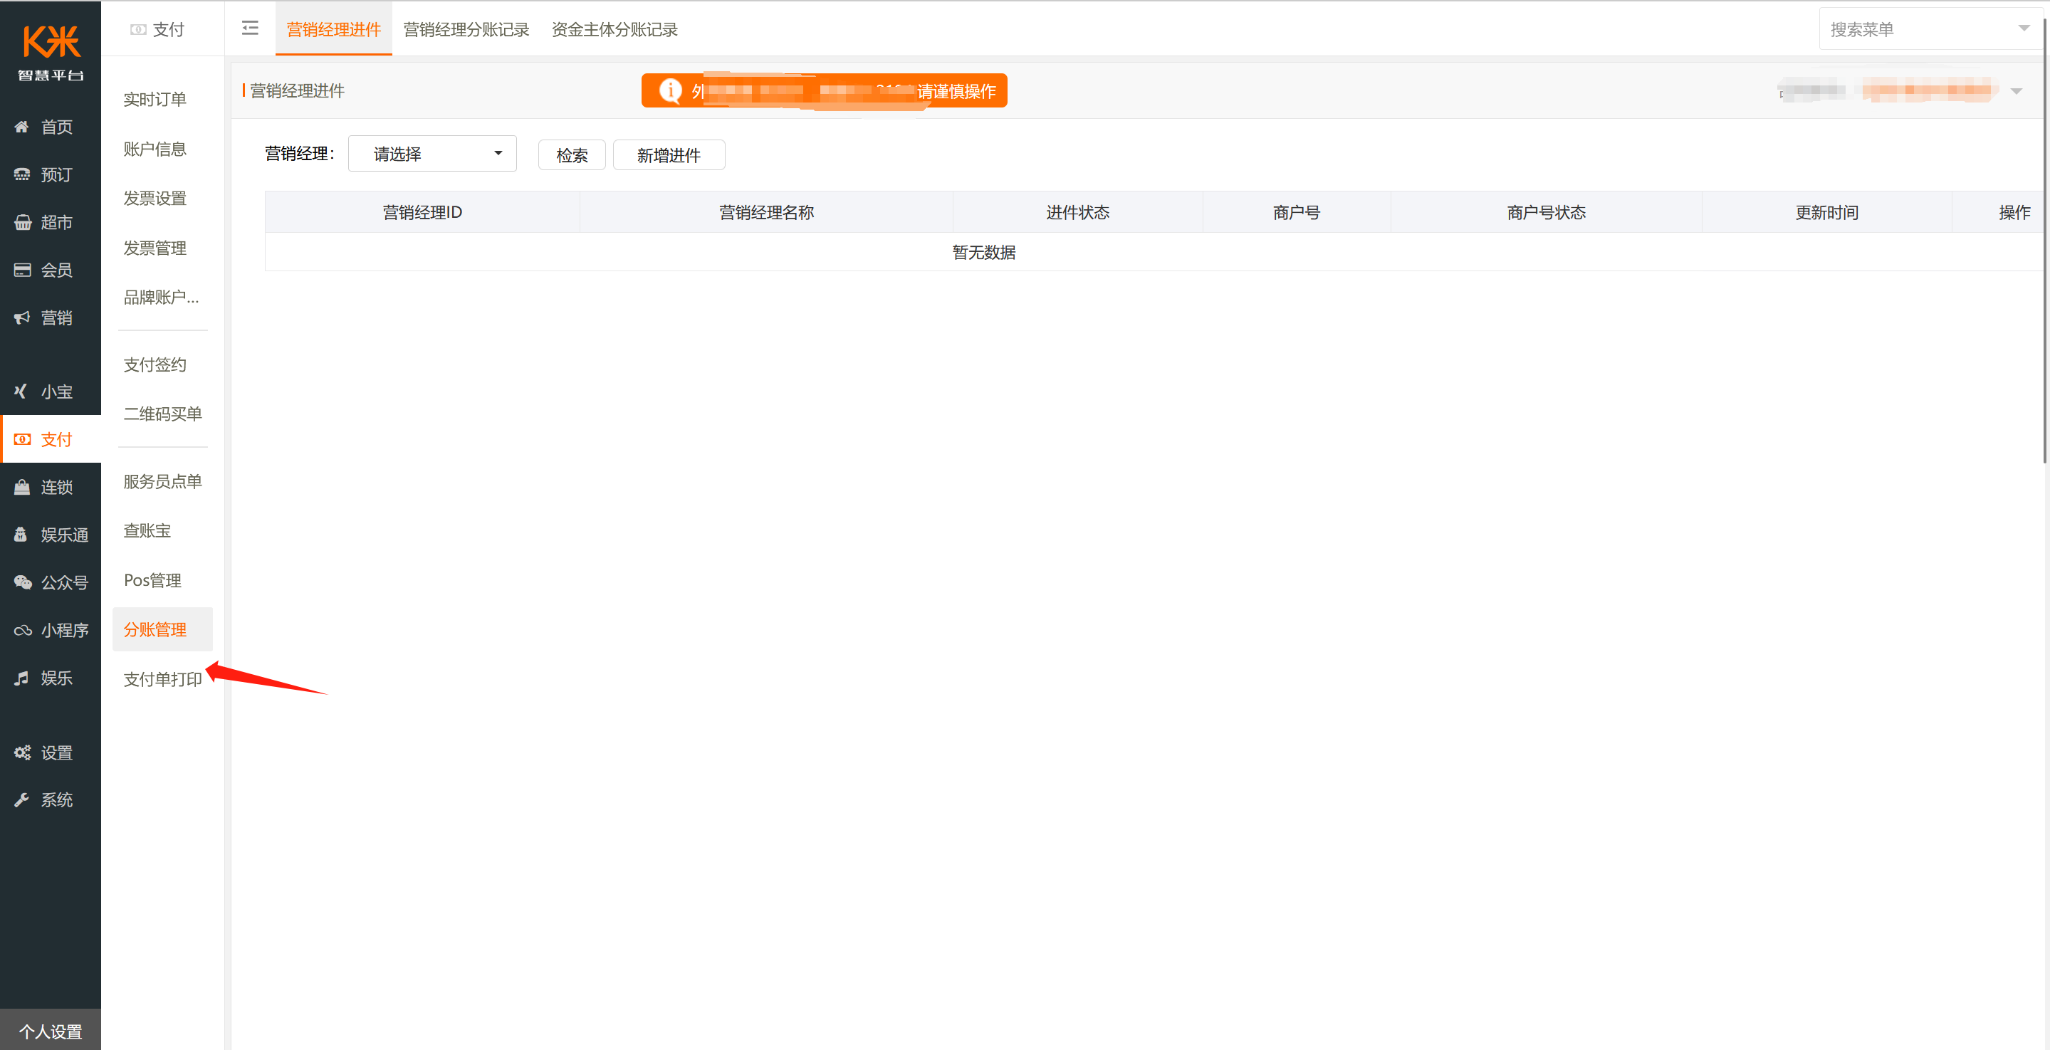Open Pos管理 submenu item
Viewport: 2050px width, 1050px height.
pos(153,580)
